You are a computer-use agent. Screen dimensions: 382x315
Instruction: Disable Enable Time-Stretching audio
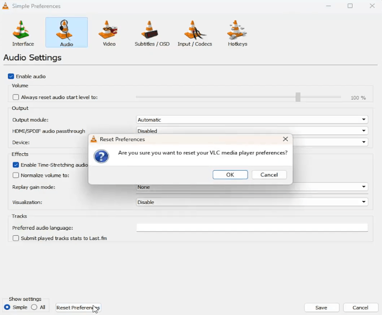(16, 165)
